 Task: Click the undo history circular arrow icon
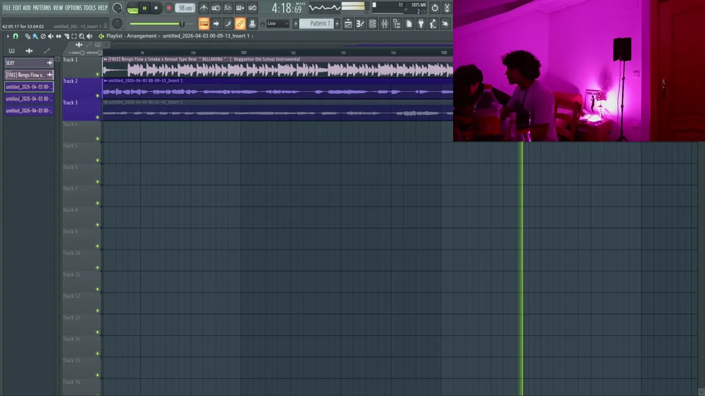pos(435,8)
